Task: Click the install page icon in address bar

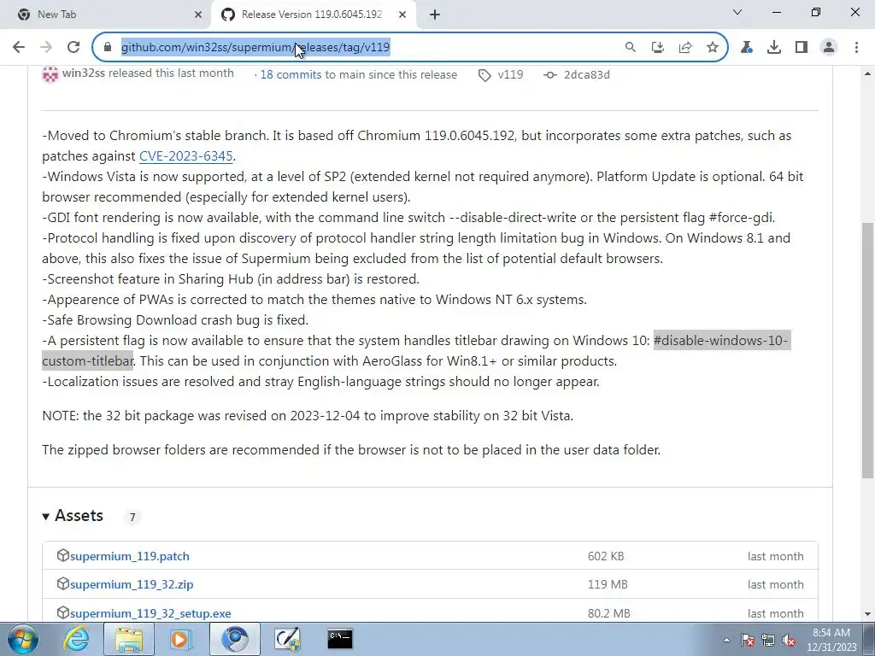Action: [658, 48]
